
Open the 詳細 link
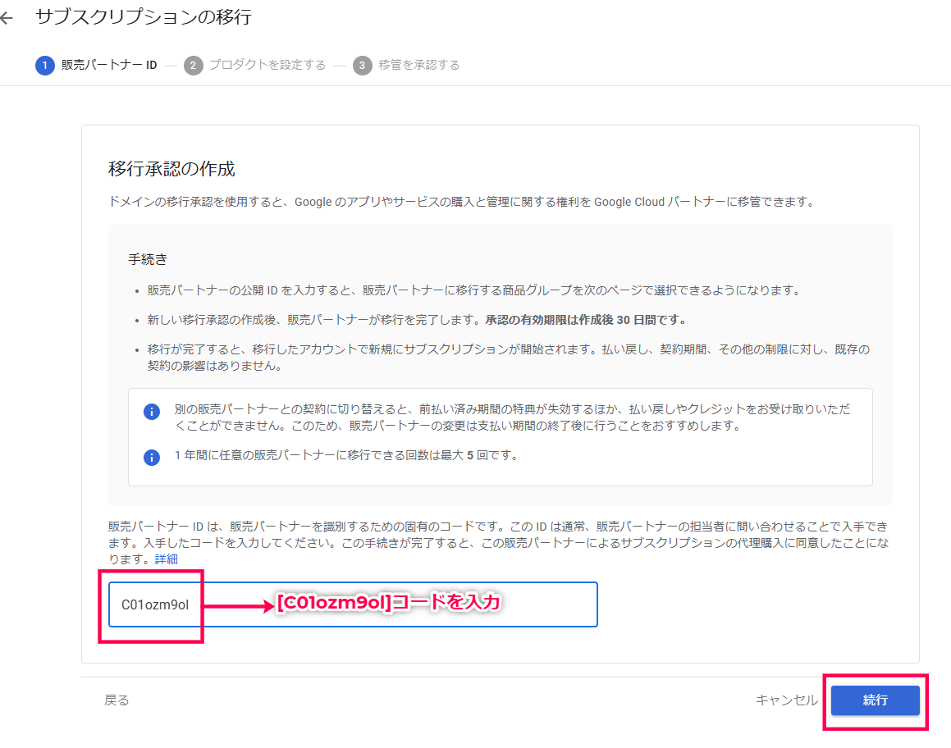tap(167, 559)
